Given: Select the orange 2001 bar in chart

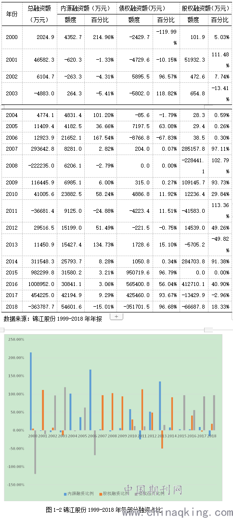Looking at the screenshot, I should click(x=43, y=410).
